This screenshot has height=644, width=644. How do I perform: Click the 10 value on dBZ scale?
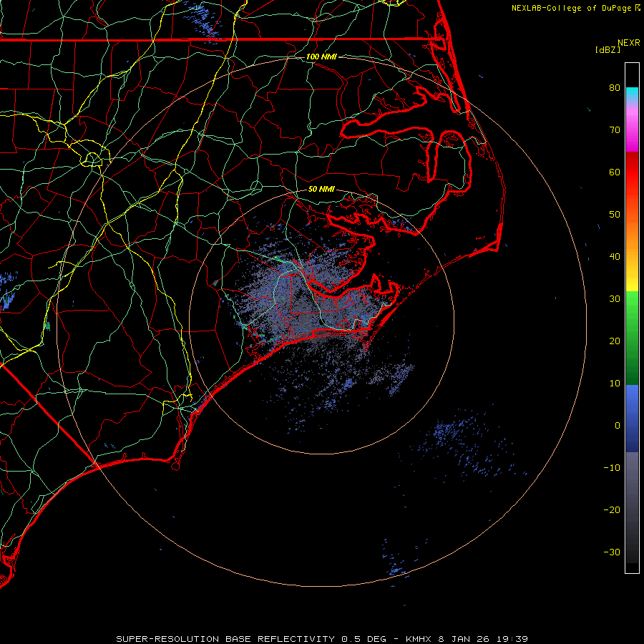click(615, 384)
